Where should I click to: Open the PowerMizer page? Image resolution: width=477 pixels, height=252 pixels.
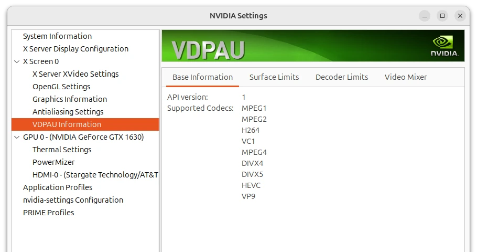53,162
